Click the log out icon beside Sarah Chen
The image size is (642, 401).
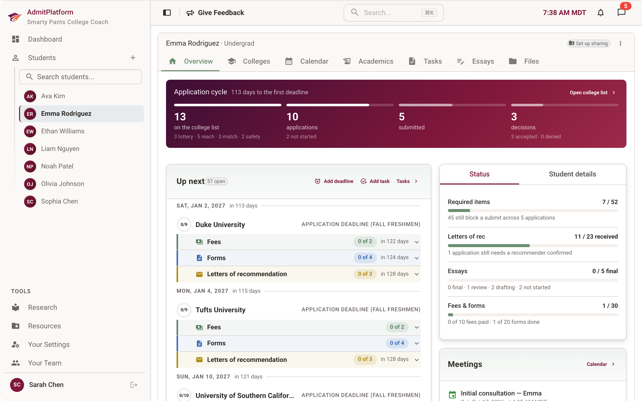point(134,385)
